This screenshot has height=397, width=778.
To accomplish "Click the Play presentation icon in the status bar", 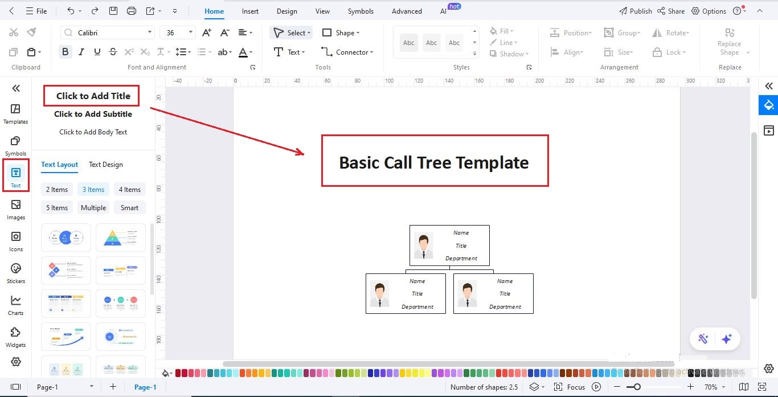I will (596, 387).
